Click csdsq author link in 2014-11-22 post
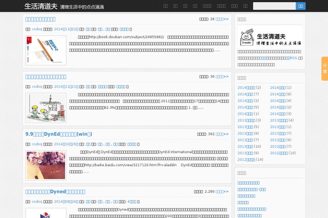The image size is (328, 218). tap(37, 29)
